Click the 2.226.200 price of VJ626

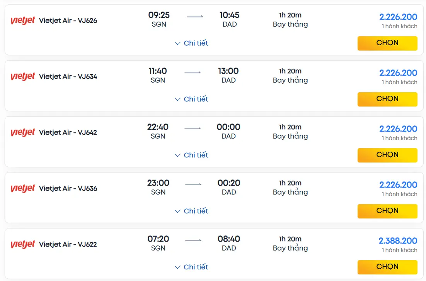point(398,17)
